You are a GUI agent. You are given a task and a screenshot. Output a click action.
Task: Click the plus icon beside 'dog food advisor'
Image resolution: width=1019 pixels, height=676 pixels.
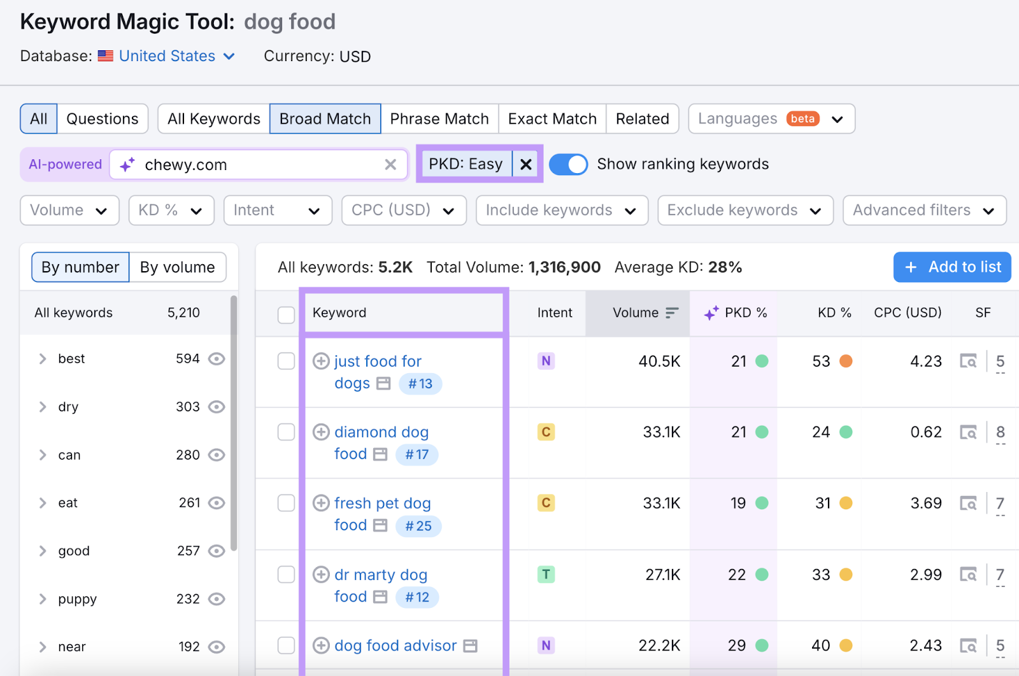point(321,645)
